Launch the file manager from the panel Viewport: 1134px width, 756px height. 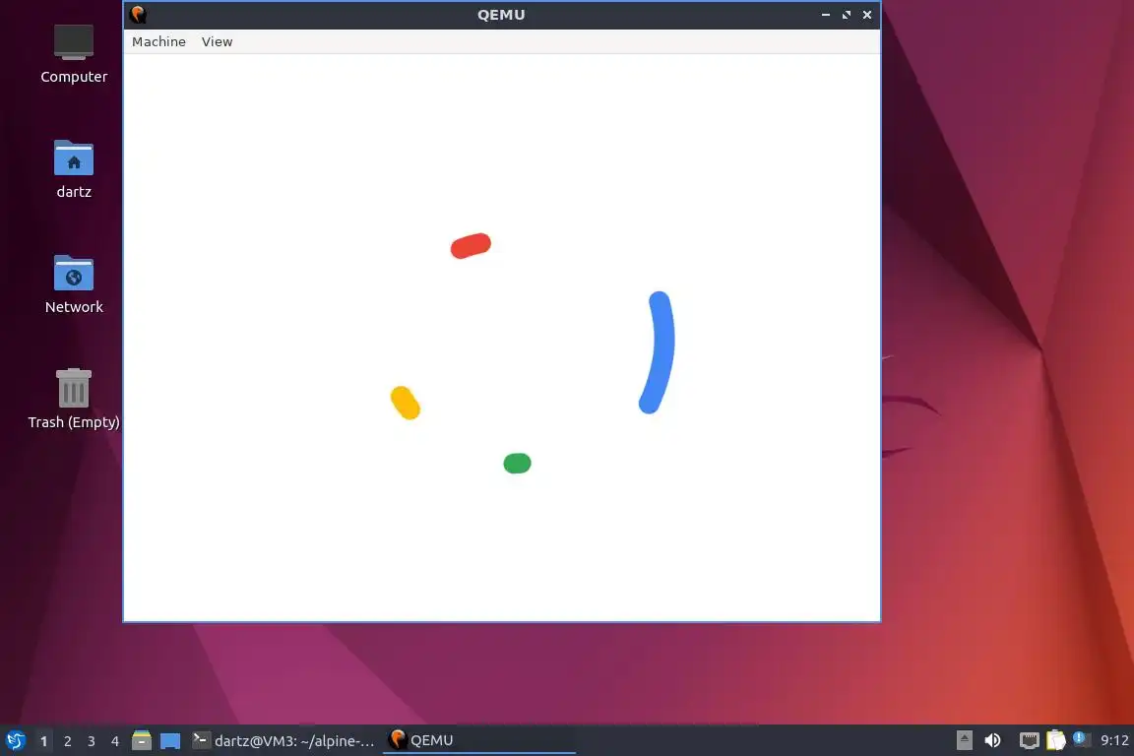[x=142, y=740]
